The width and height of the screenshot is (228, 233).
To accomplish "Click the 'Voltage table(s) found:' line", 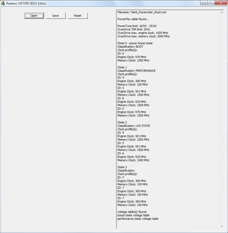I will click(132, 212).
